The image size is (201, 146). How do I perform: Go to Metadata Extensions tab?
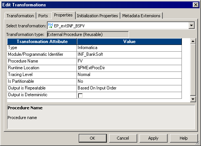(141, 16)
